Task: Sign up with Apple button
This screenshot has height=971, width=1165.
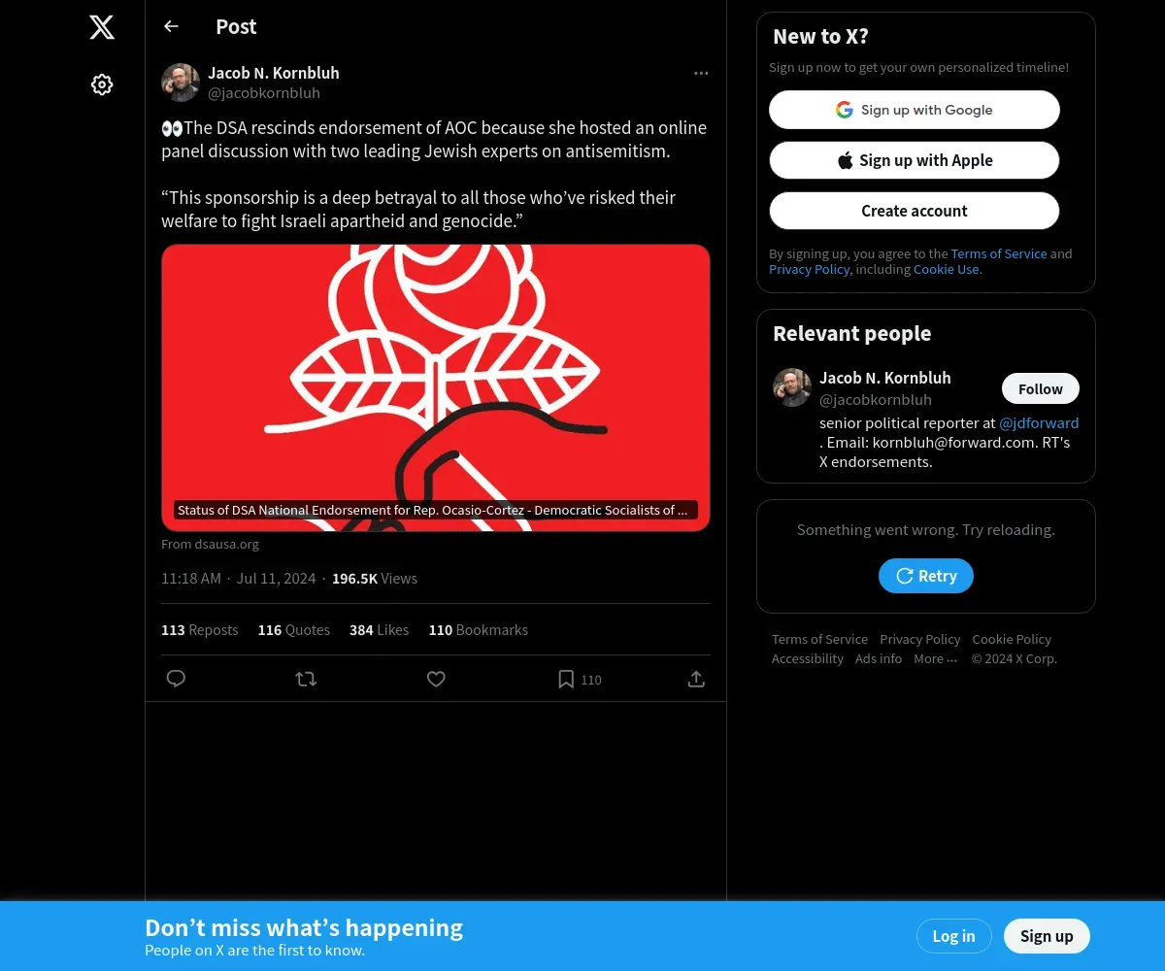Action: (915, 160)
